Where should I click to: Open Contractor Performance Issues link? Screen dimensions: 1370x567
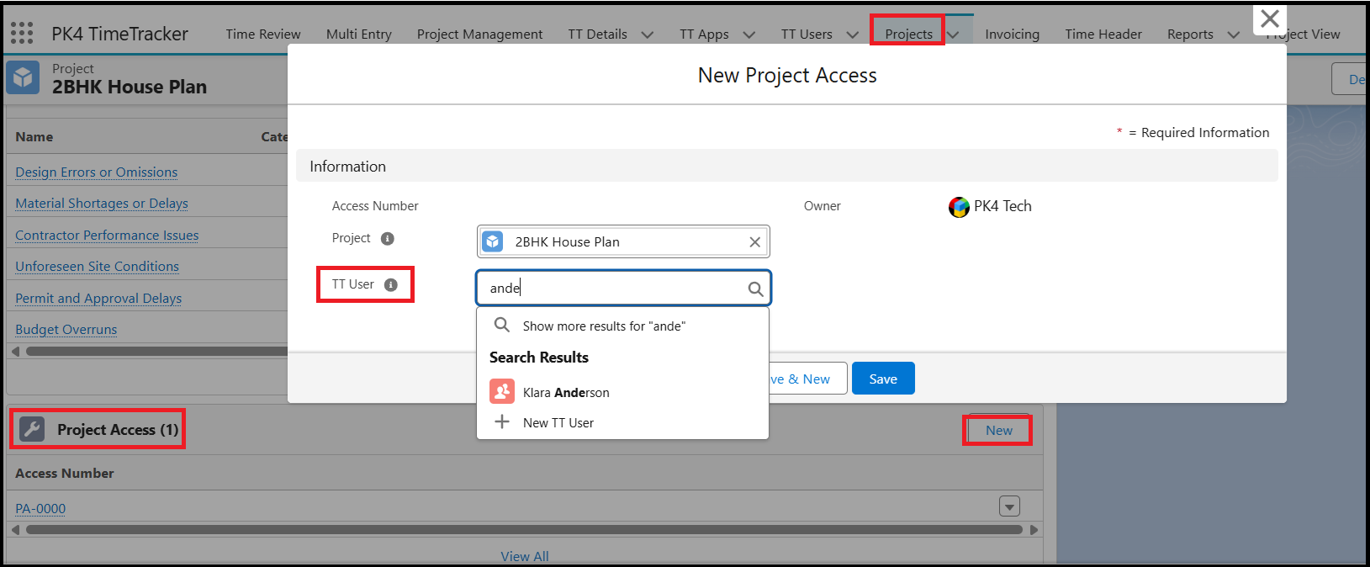pos(107,236)
